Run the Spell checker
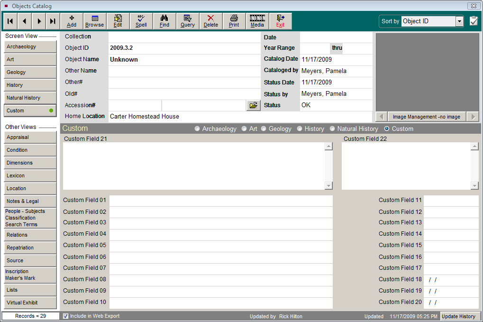The width and height of the screenshot is (483, 322). [x=141, y=21]
